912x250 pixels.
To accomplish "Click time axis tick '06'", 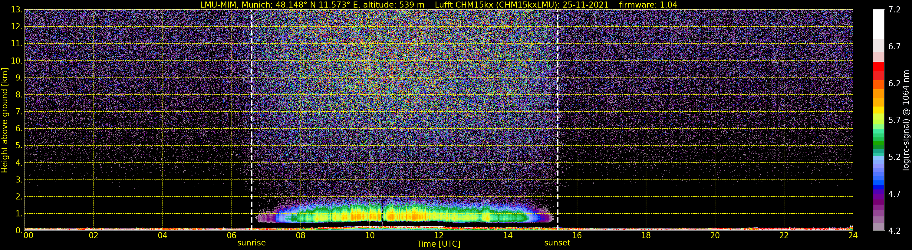I will tap(232, 235).
